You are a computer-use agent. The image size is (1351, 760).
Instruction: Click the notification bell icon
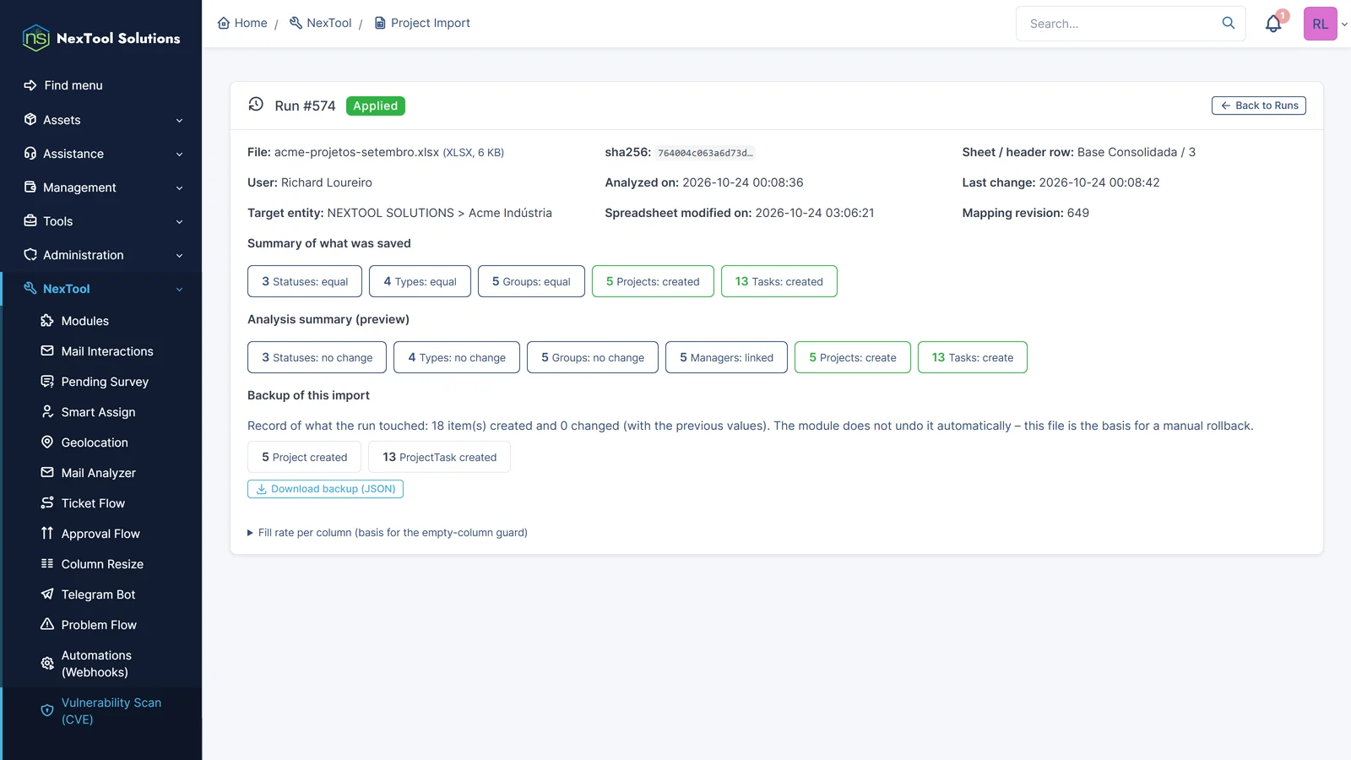click(1273, 24)
